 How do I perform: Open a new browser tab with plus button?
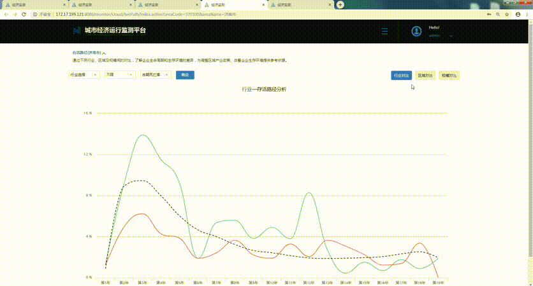point(340,4)
